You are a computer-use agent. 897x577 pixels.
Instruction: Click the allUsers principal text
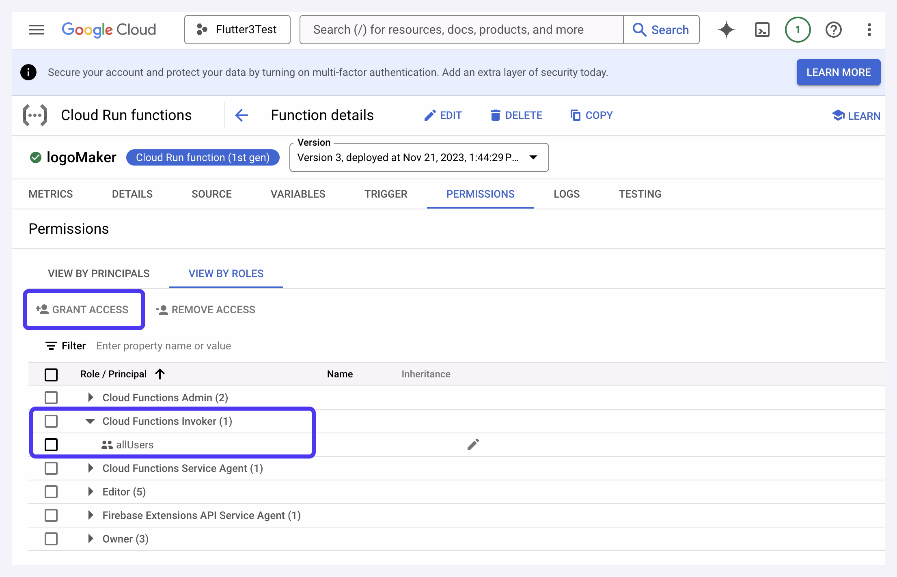(135, 445)
